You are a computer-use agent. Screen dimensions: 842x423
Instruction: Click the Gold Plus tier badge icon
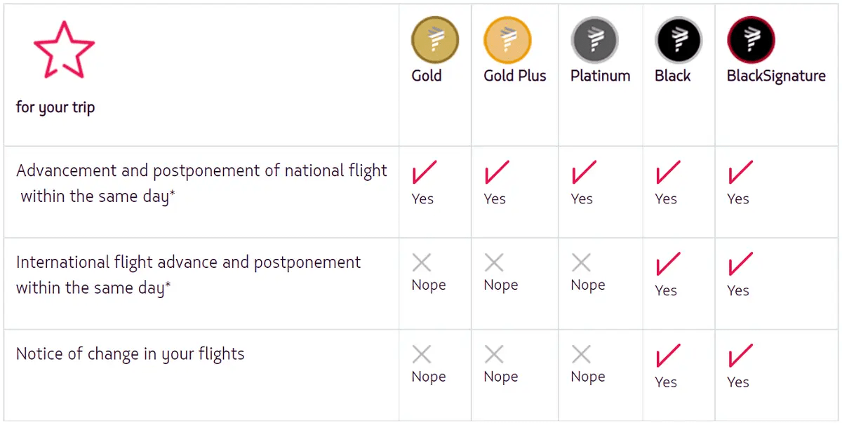click(x=507, y=40)
